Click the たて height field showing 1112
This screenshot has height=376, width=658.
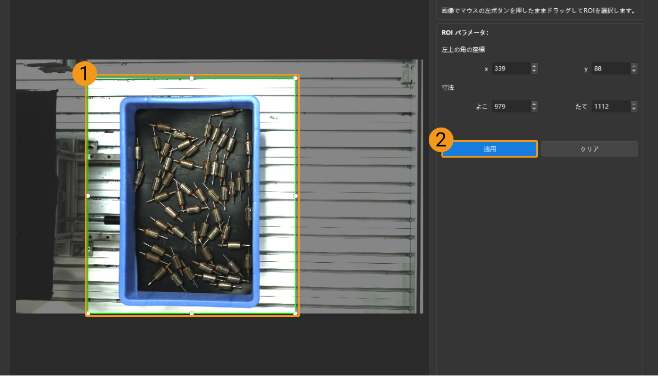610,107
